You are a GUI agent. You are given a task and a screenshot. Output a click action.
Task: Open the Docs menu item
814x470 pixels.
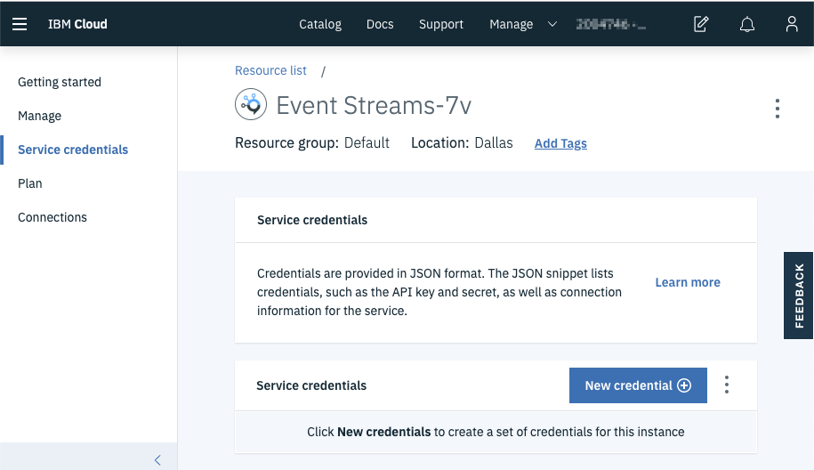point(380,24)
